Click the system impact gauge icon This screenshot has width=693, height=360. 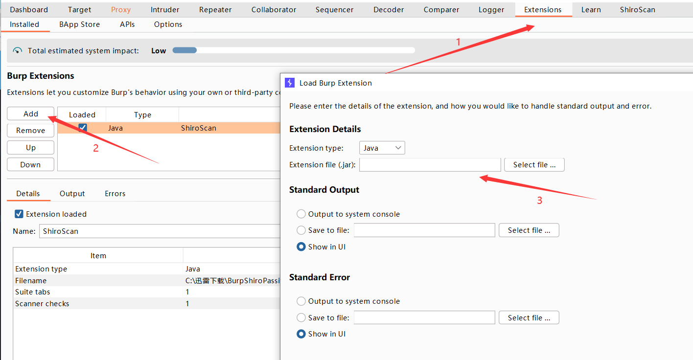(x=18, y=50)
